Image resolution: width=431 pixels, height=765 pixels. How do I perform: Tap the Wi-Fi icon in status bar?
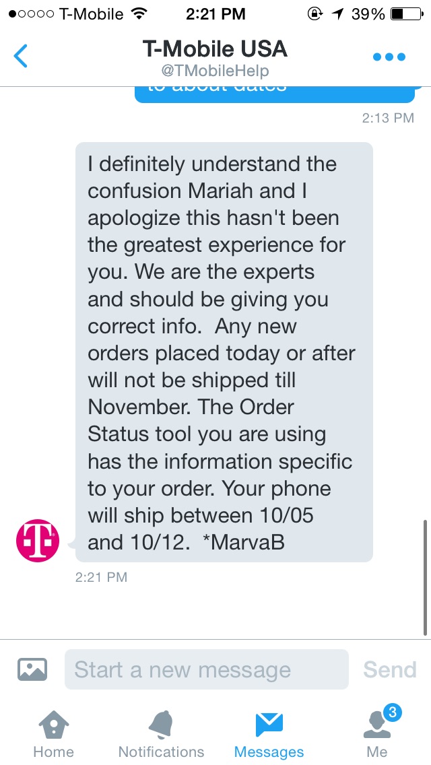[139, 13]
